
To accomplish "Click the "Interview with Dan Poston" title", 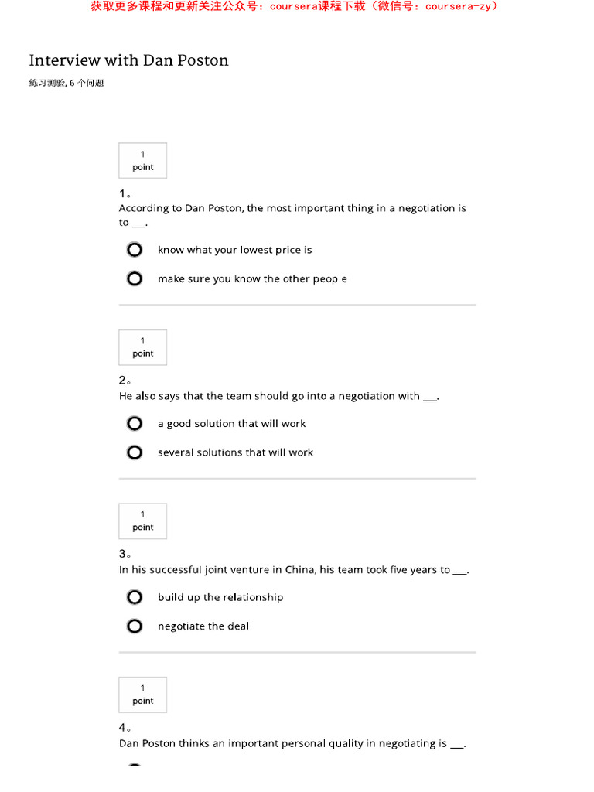I will pyautogui.click(x=128, y=60).
